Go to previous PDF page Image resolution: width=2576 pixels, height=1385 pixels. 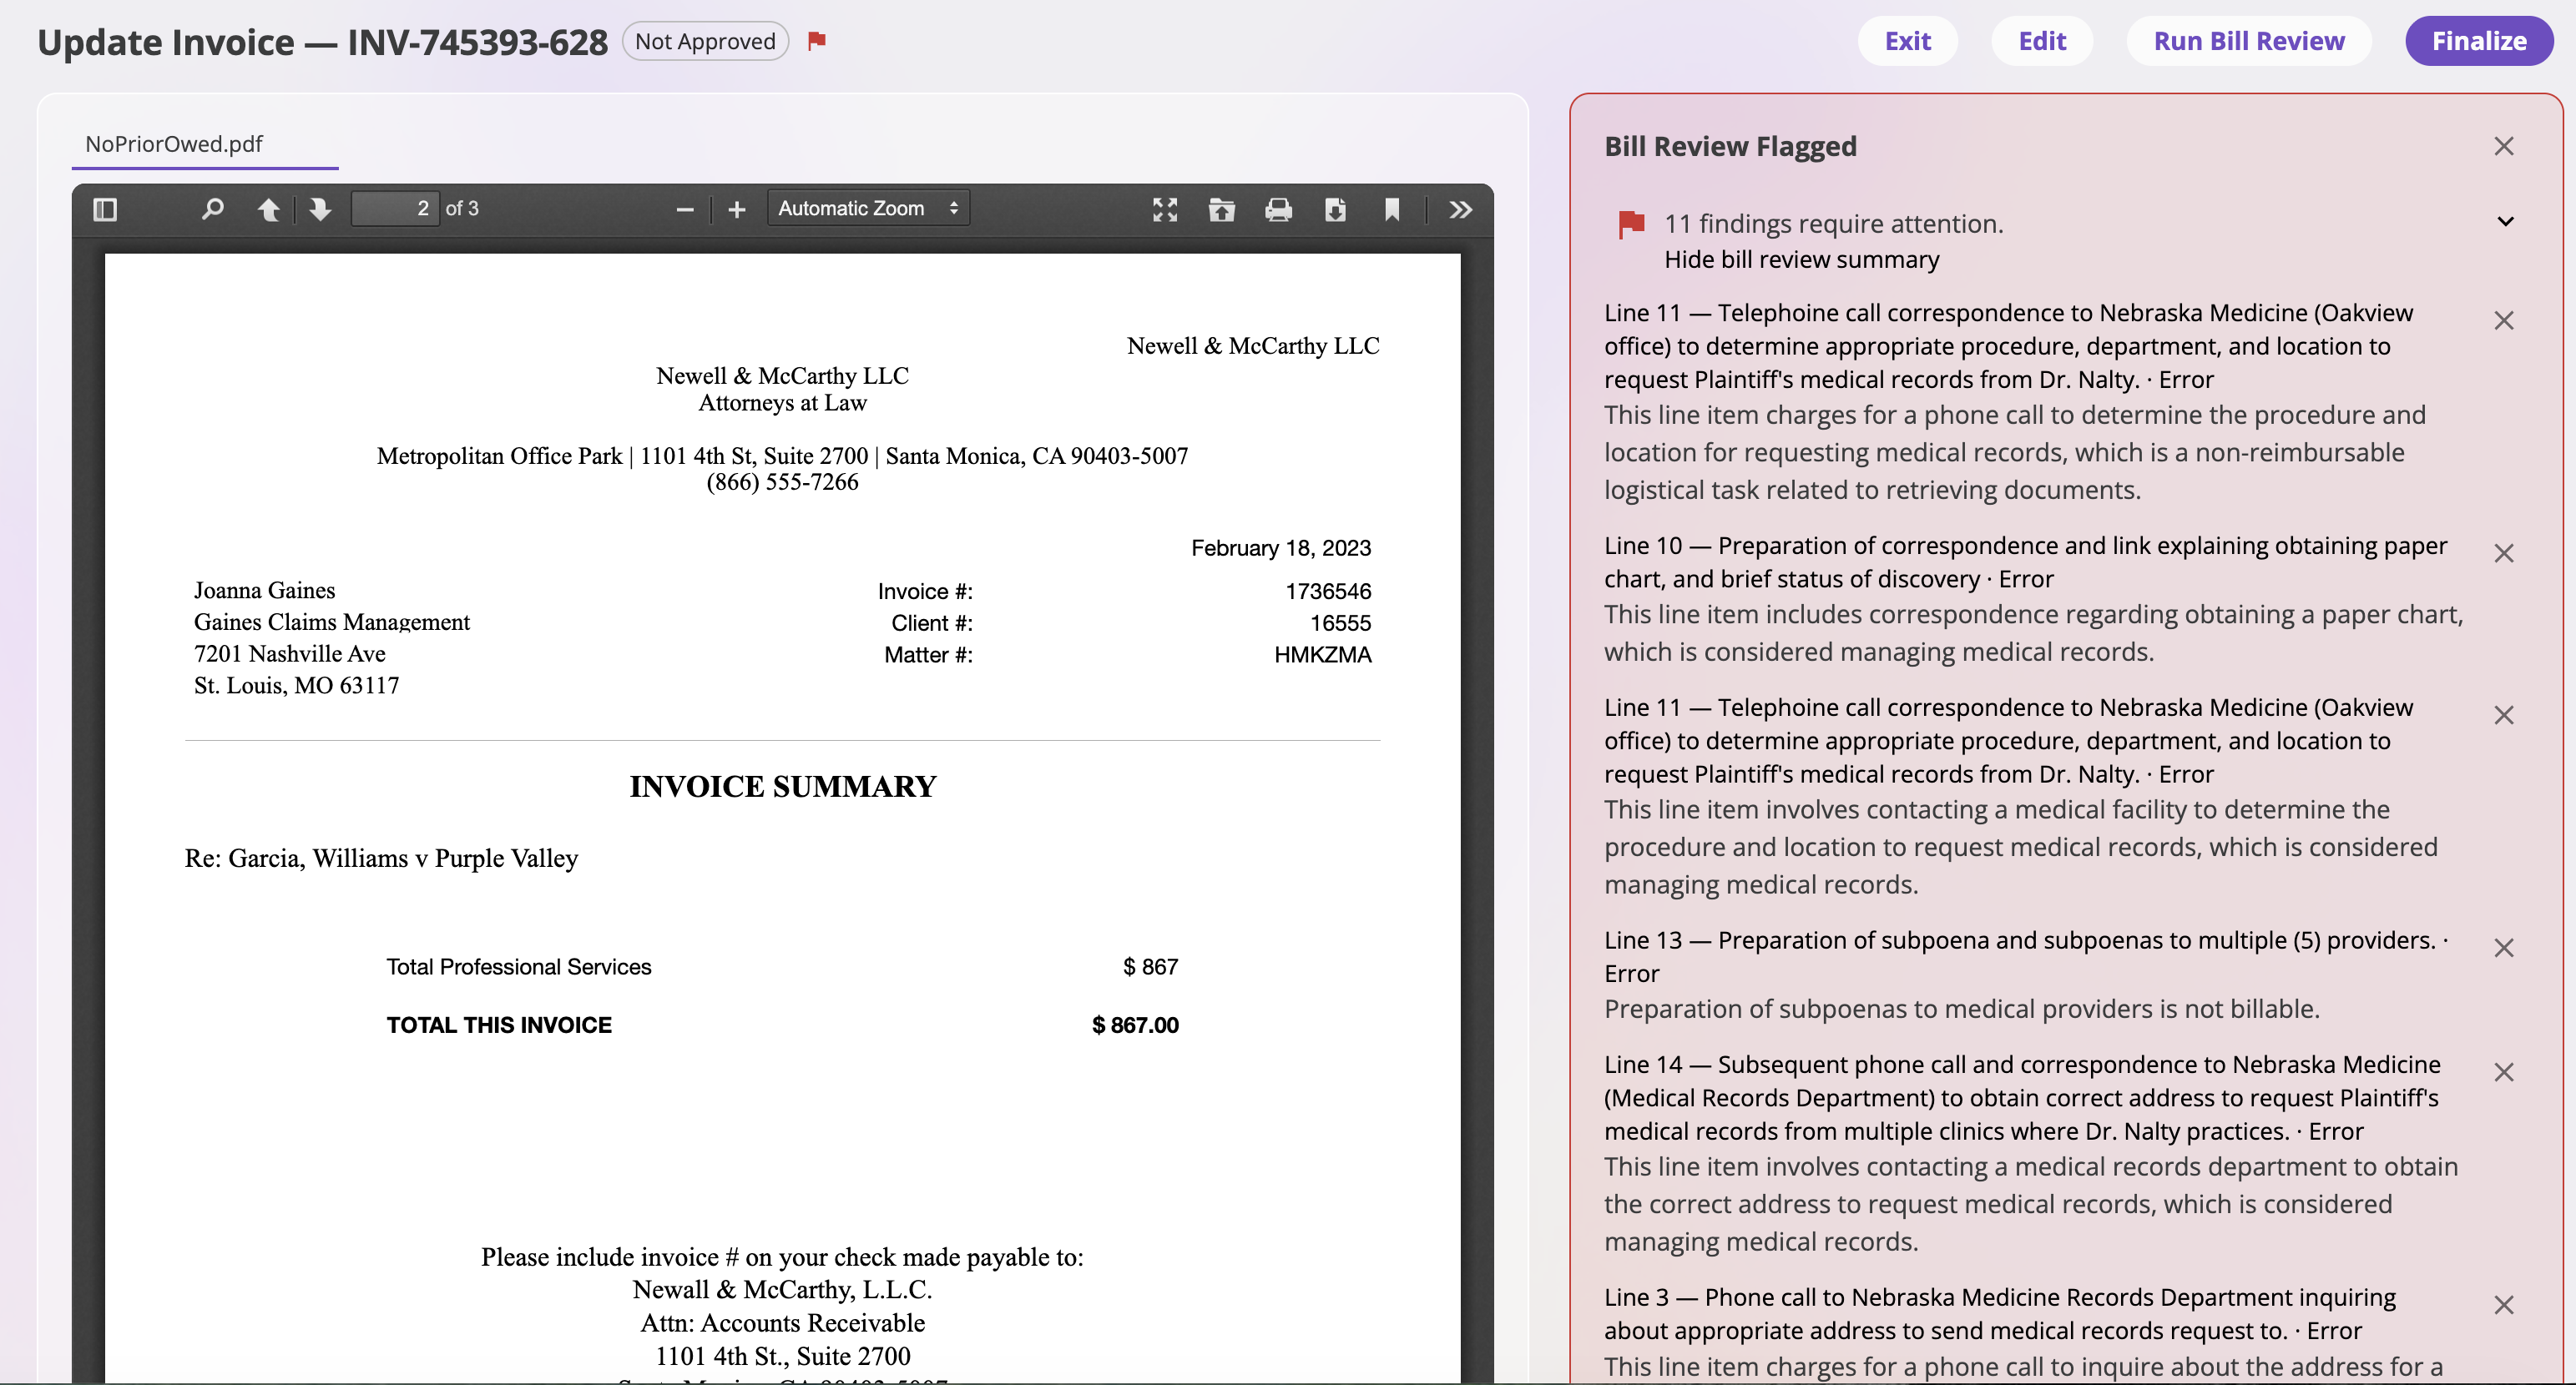pyautogui.click(x=268, y=209)
